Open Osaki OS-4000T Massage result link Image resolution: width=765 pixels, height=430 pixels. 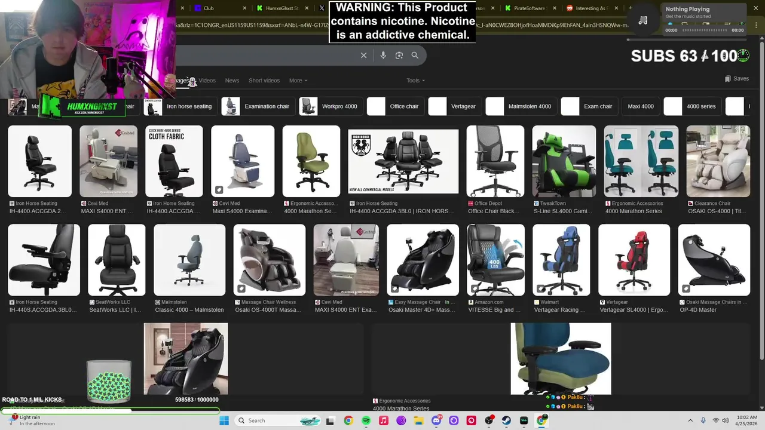(x=268, y=310)
